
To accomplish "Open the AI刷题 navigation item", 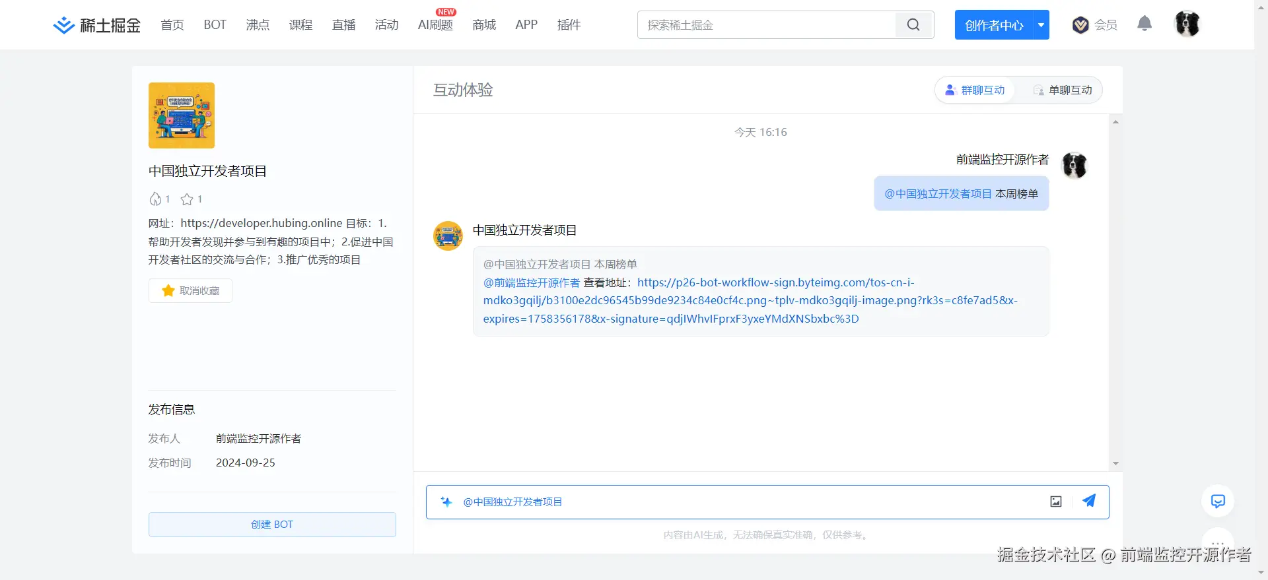I will 435,25.
